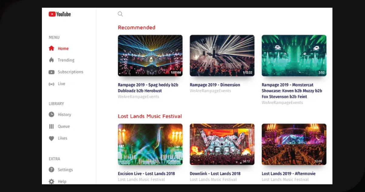
Task: Click the Live broadcast icon
Action: point(52,84)
